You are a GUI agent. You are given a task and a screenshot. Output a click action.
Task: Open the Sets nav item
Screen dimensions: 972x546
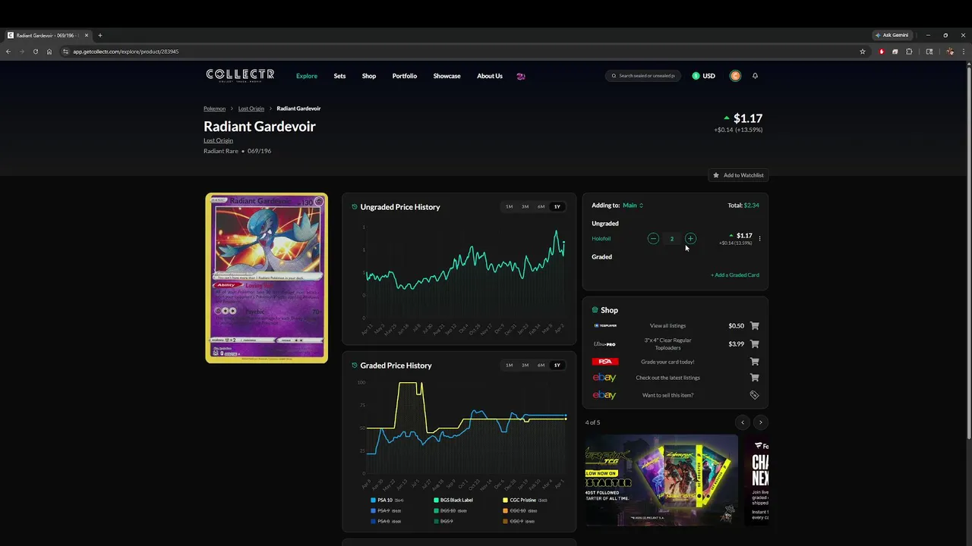(x=339, y=76)
